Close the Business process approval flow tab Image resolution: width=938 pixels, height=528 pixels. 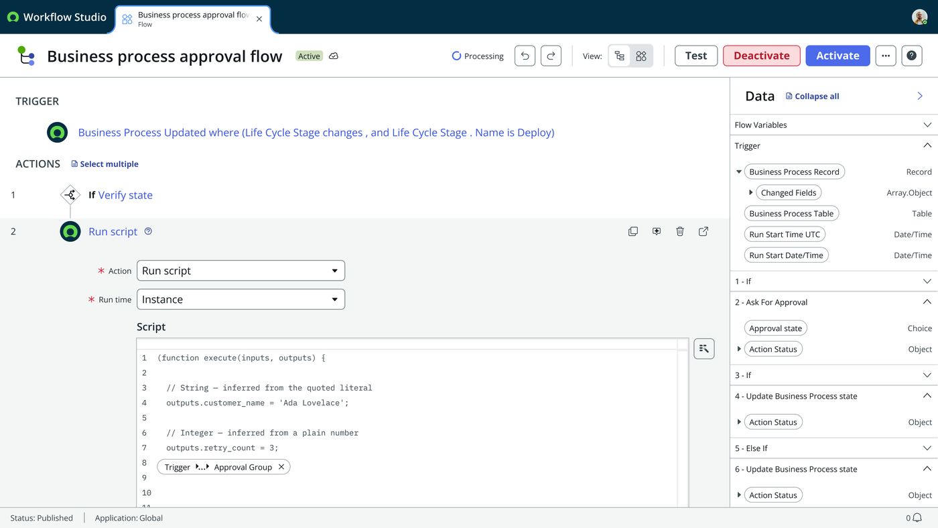coord(259,19)
